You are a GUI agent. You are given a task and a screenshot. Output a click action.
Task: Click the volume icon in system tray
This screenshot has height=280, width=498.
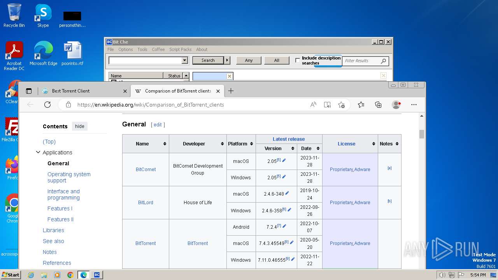tap(442, 275)
